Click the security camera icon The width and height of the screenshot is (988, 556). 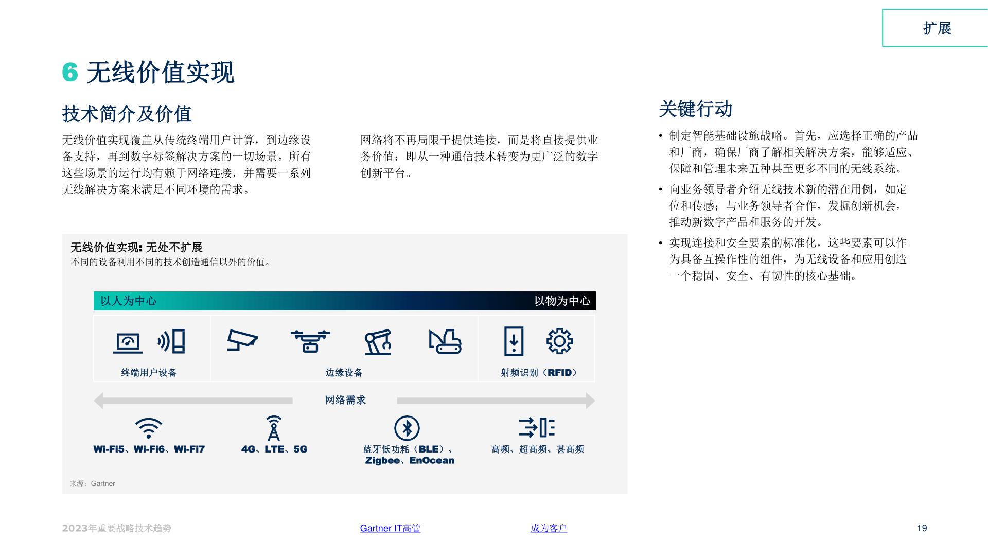pos(242,340)
